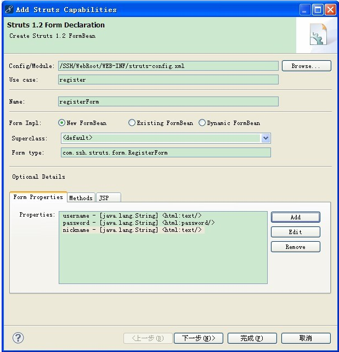
Task: Click the Add property button
Action: [296, 217]
